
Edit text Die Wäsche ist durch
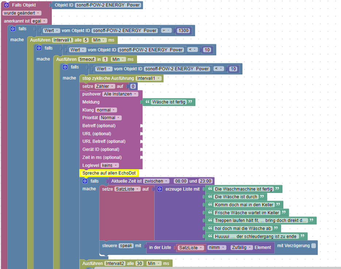pos(236,197)
